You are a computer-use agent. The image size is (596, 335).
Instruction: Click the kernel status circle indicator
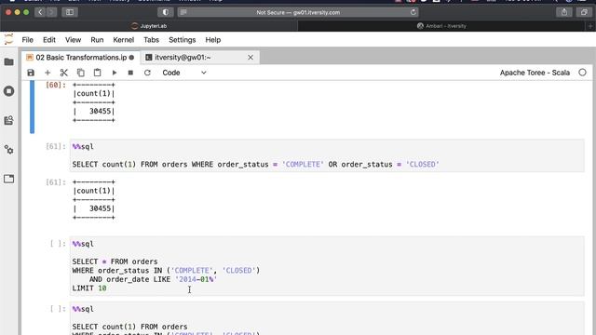click(582, 73)
